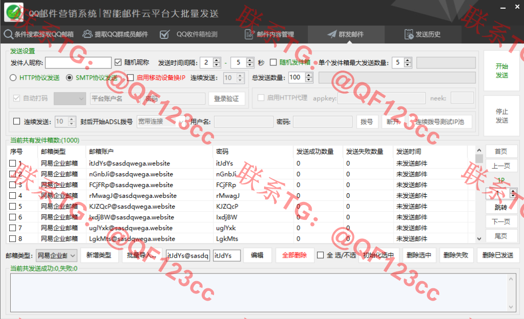Click the QQ group members people icon
524x319 pixels.
[x=87, y=34]
